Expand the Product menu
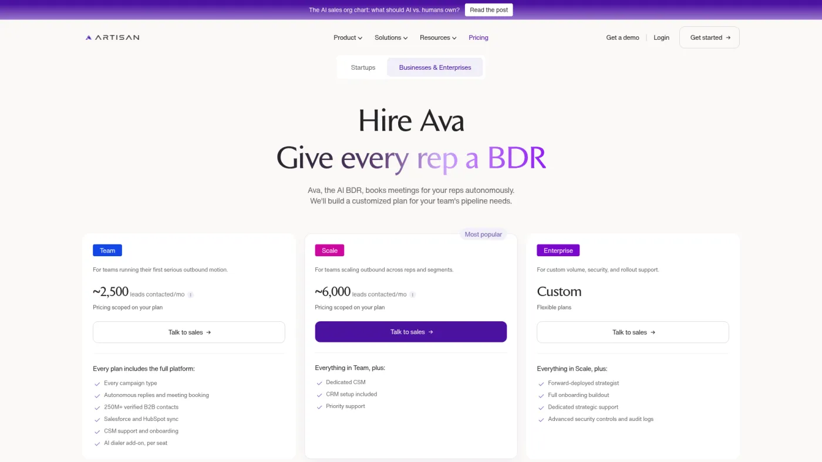The height and width of the screenshot is (462, 822). [348, 38]
